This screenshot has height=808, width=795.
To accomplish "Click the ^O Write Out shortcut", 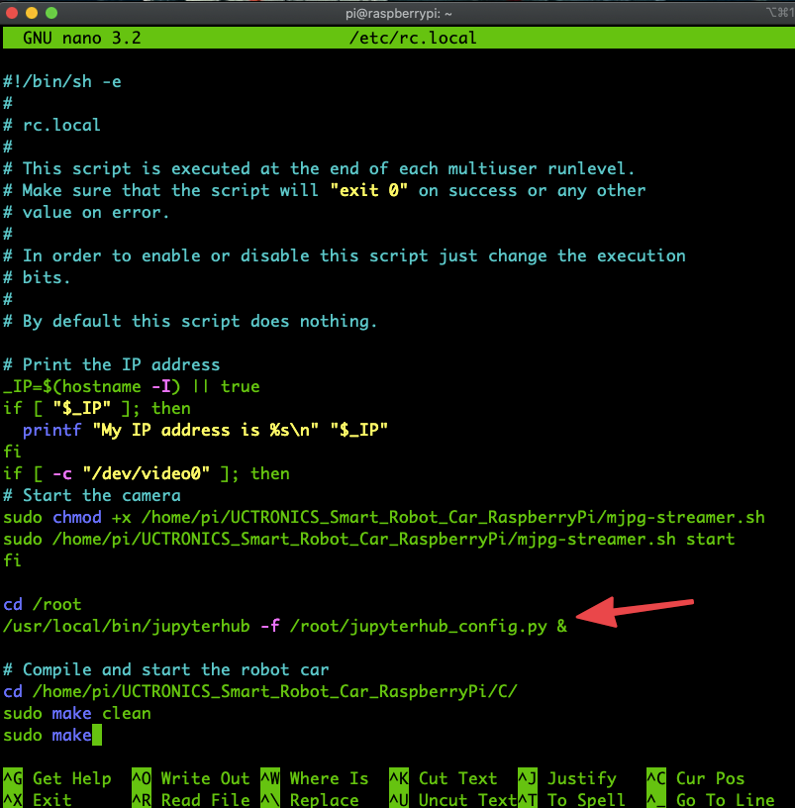I will (191, 778).
